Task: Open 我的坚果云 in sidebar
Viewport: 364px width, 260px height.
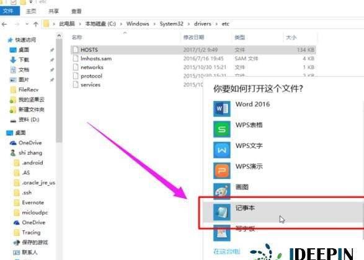Action: pyautogui.click(x=32, y=100)
